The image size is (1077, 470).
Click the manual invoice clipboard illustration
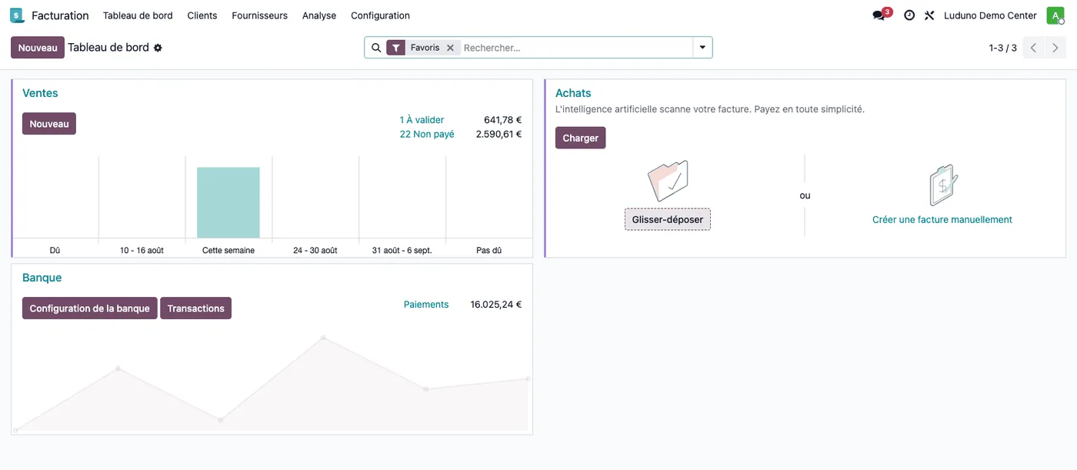pyautogui.click(x=942, y=185)
